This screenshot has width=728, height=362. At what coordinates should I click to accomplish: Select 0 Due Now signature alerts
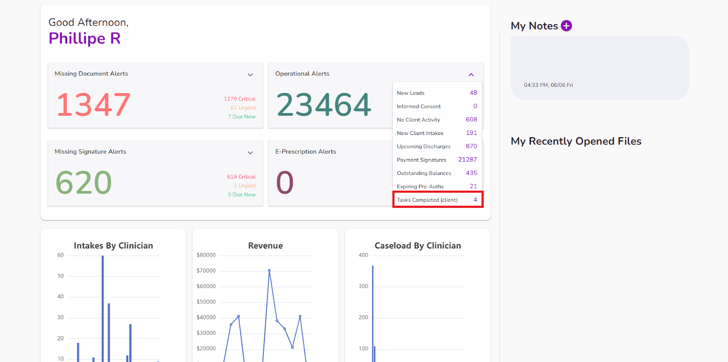[242, 195]
